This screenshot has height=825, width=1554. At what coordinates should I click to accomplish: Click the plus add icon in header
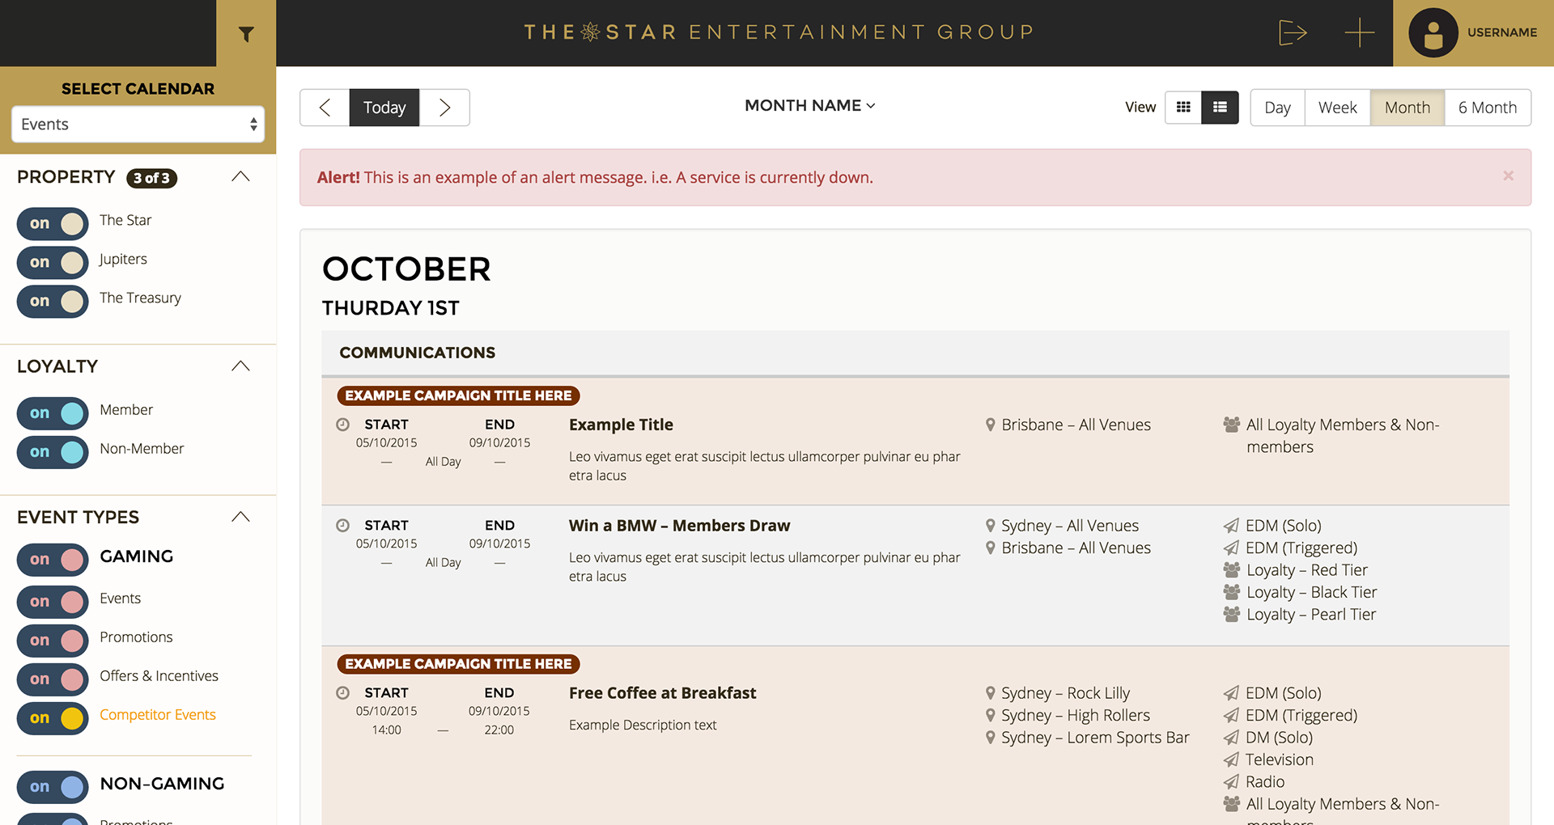click(1360, 33)
